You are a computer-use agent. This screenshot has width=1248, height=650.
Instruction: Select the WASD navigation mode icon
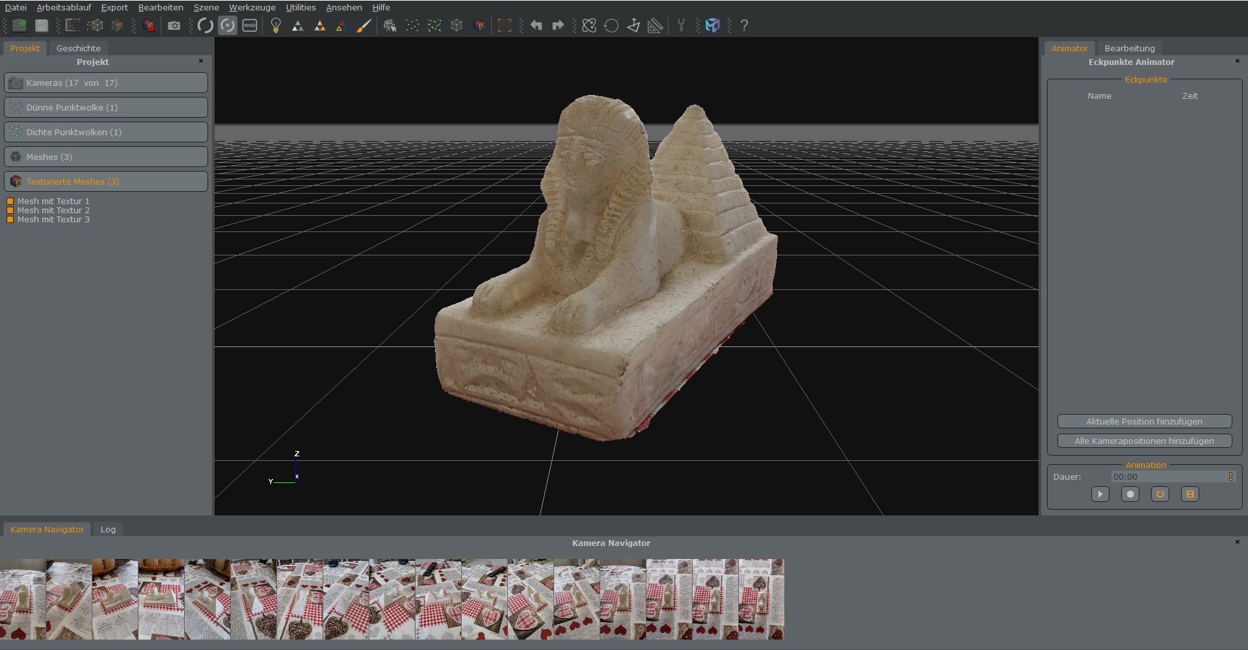coord(250,26)
